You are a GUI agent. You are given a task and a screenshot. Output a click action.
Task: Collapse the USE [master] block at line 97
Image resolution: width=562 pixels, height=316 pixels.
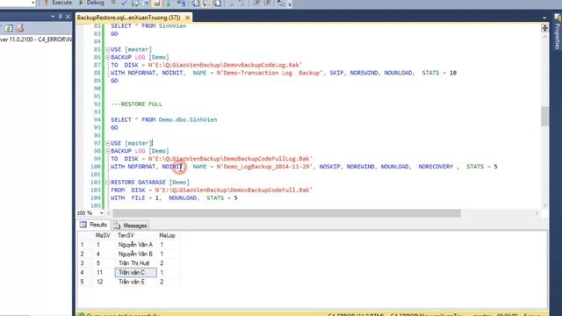pyautogui.click(x=107, y=143)
